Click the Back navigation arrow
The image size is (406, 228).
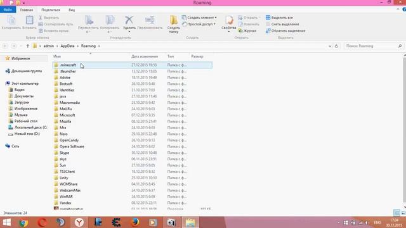tap(5, 46)
